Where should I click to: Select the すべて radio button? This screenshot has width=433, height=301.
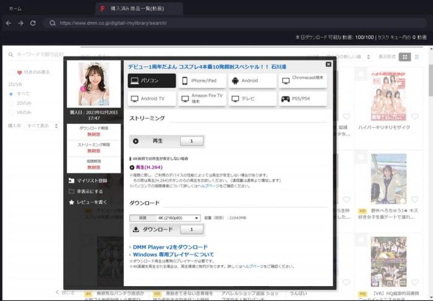click(11, 94)
